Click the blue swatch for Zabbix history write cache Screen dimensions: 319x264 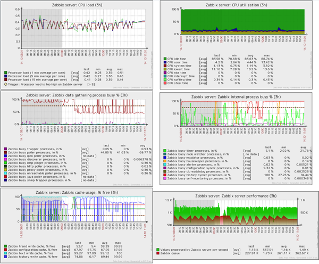pos(5,257)
